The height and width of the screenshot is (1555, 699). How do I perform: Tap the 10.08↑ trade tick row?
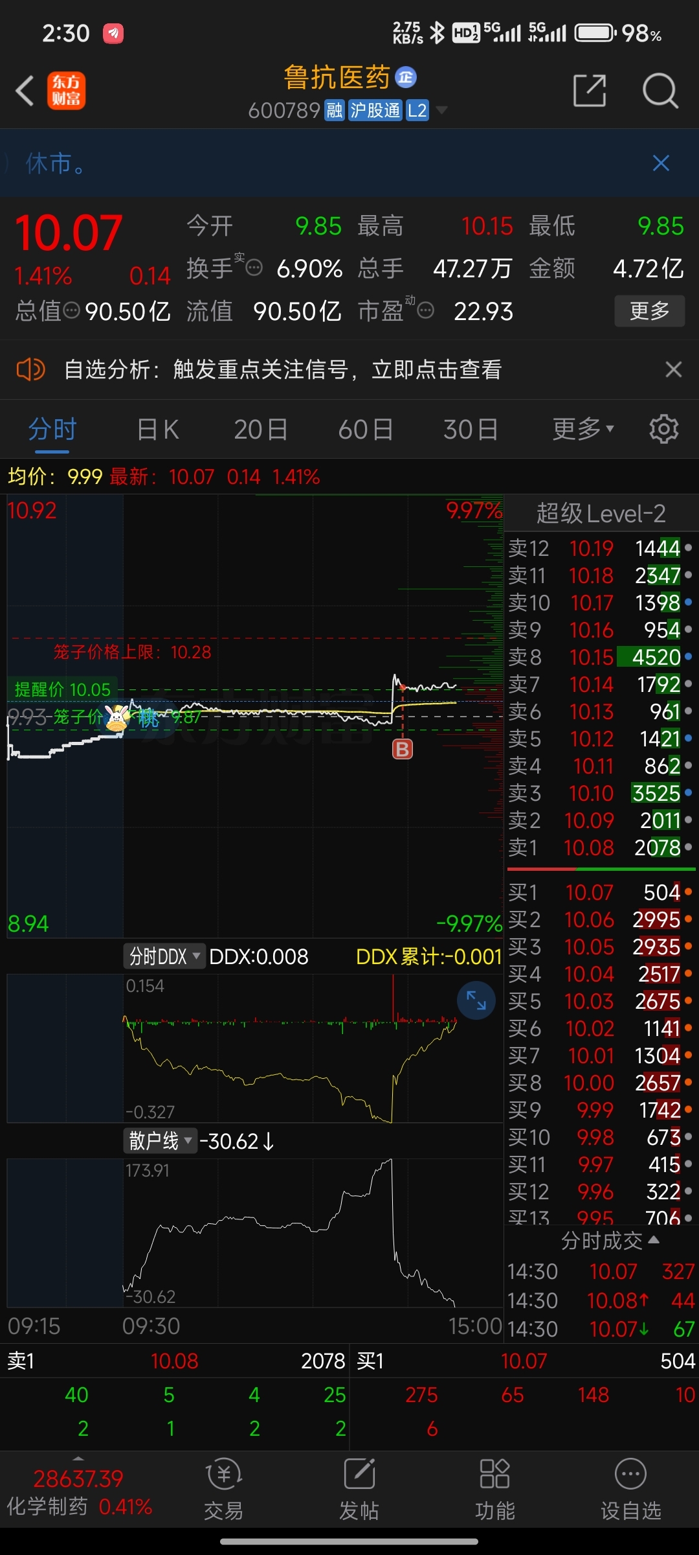[600, 1300]
